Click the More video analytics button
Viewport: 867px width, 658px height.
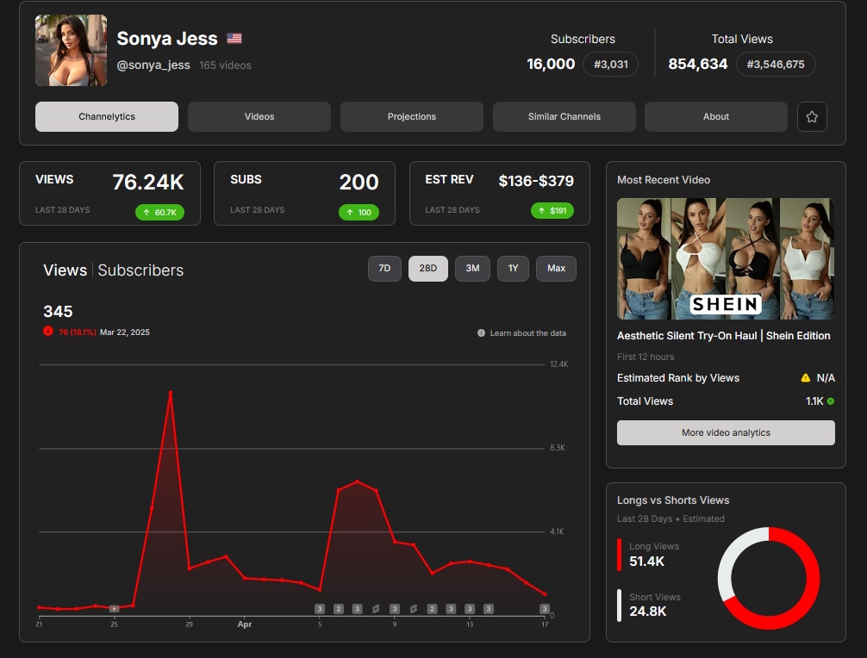pyautogui.click(x=726, y=432)
